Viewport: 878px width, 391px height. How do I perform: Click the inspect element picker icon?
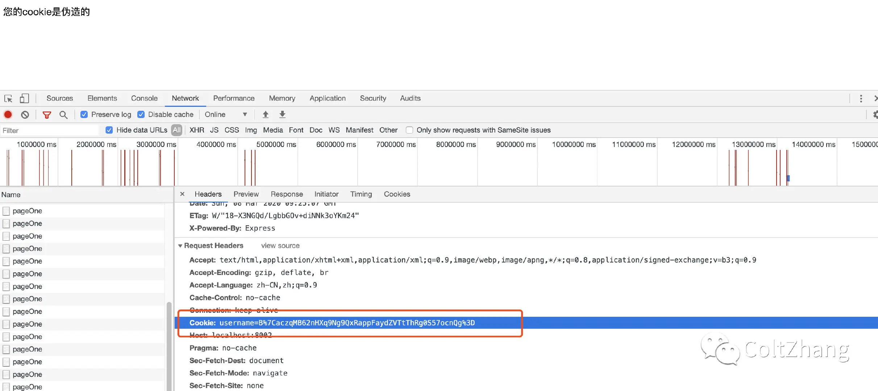[8, 98]
